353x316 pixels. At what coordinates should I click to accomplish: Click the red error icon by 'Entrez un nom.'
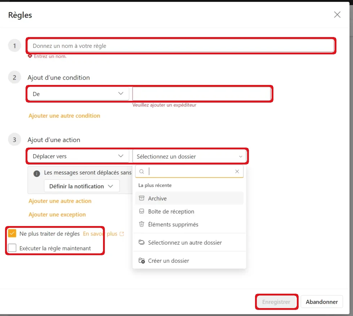pyautogui.click(x=30, y=56)
